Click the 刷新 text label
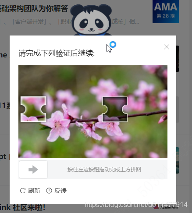The width and height of the screenshot is (192, 213). 34,191
